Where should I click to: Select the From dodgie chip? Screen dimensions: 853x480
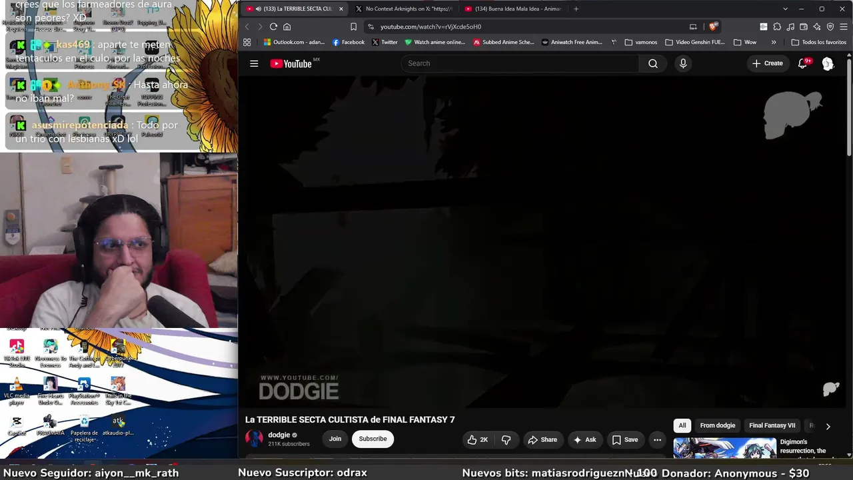click(718, 425)
